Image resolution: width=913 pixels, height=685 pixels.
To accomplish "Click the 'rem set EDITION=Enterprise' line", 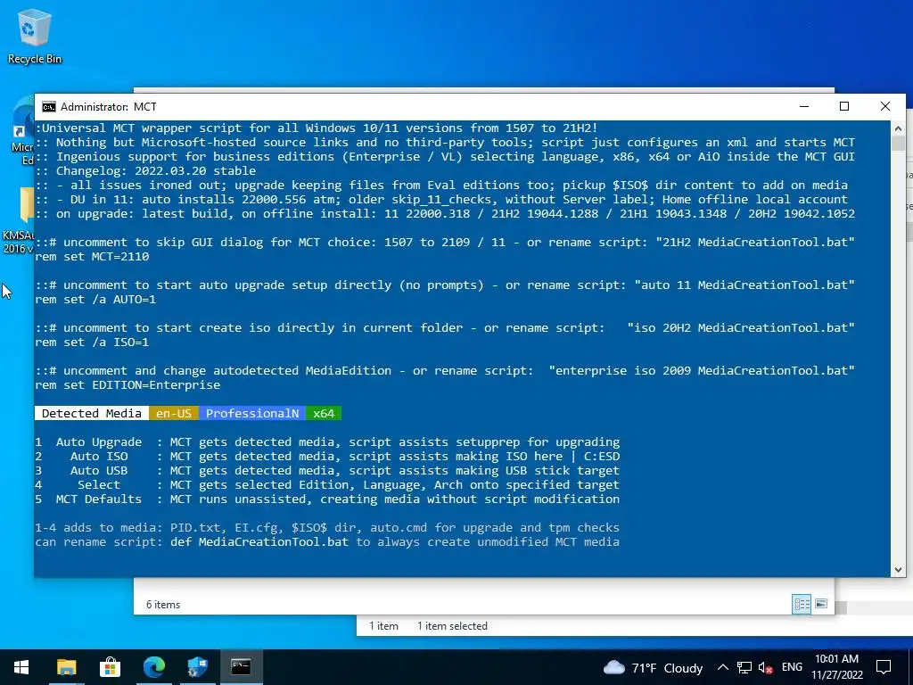I will tap(127, 385).
